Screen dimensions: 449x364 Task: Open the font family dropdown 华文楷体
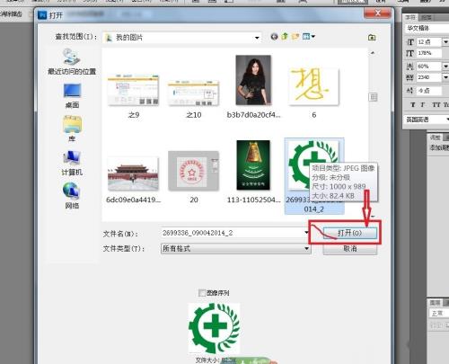pyautogui.click(x=427, y=29)
